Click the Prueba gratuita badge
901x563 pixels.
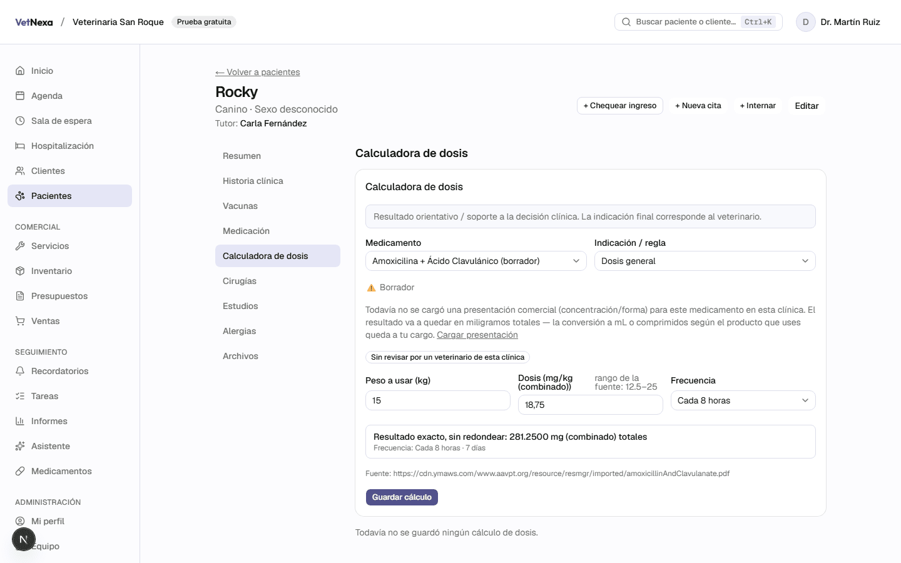(204, 22)
